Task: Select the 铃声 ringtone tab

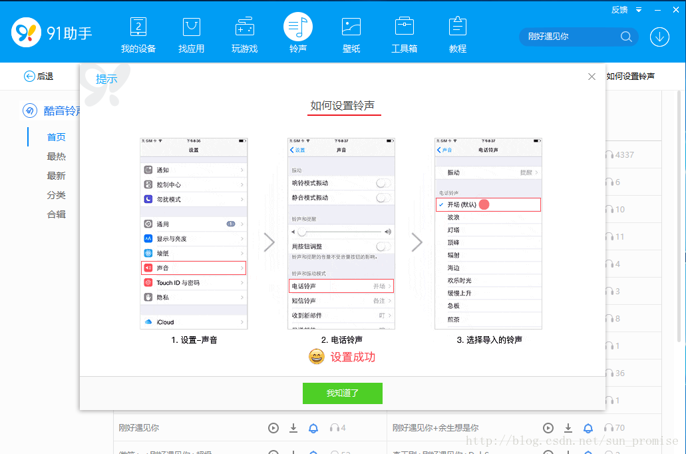Action: pyautogui.click(x=298, y=33)
